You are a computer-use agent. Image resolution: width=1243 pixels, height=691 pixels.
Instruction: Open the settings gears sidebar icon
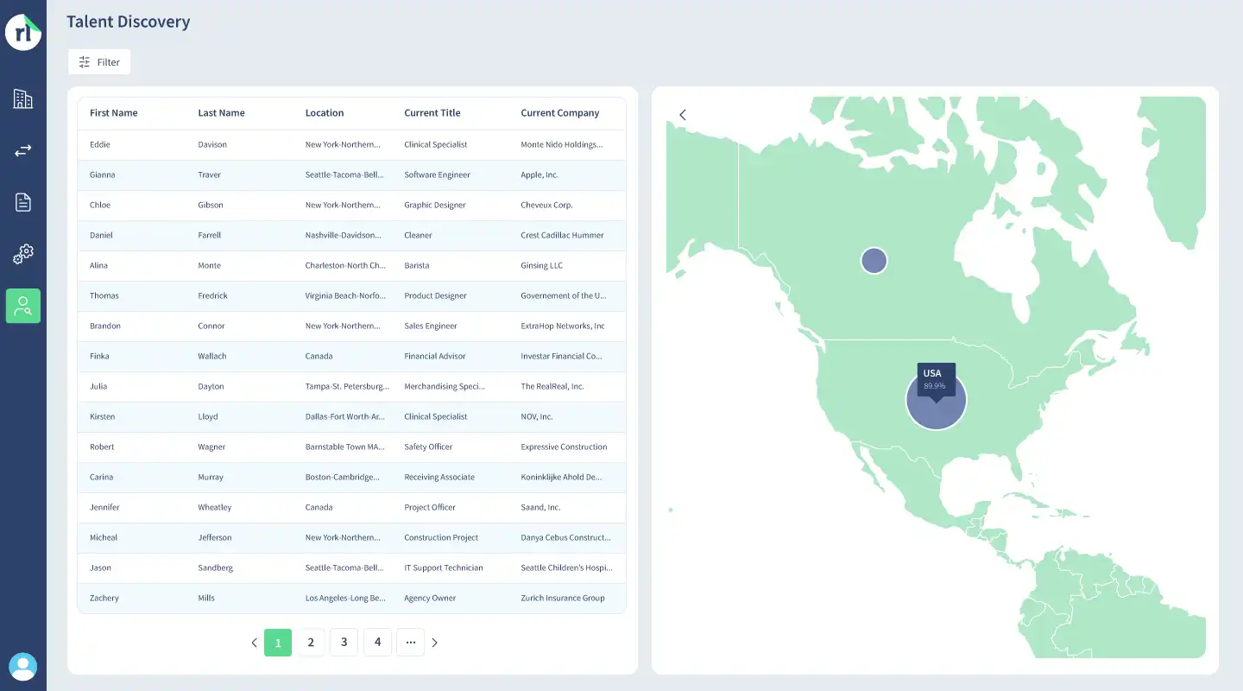[x=23, y=254]
